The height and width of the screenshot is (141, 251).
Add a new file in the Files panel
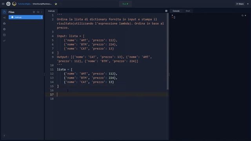point(34,12)
